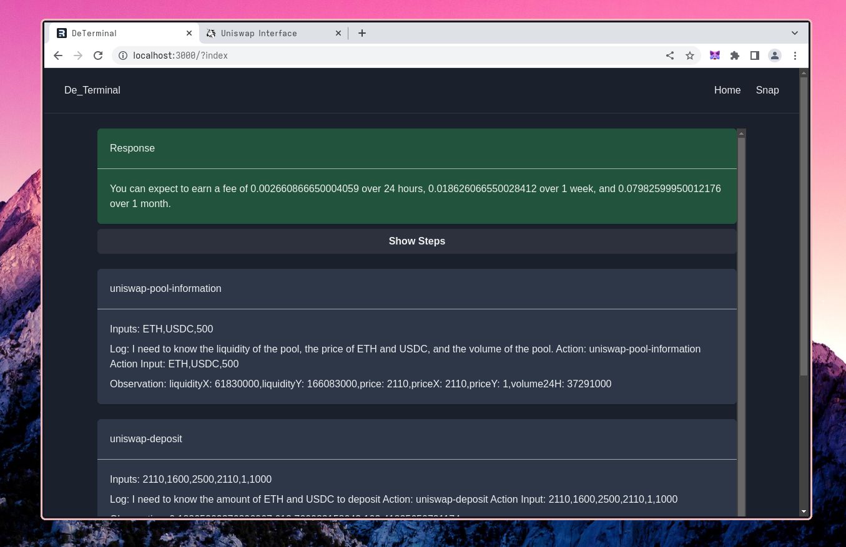Click the Inputs: ETH,USDC,500 line
The height and width of the screenshot is (547, 846).
(162, 329)
